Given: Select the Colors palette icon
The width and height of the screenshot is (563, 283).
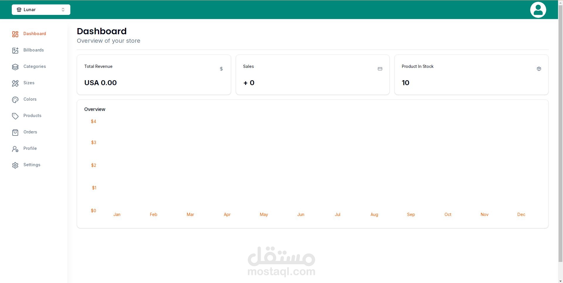Looking at the screenshot, I should [x=15, y=100].
